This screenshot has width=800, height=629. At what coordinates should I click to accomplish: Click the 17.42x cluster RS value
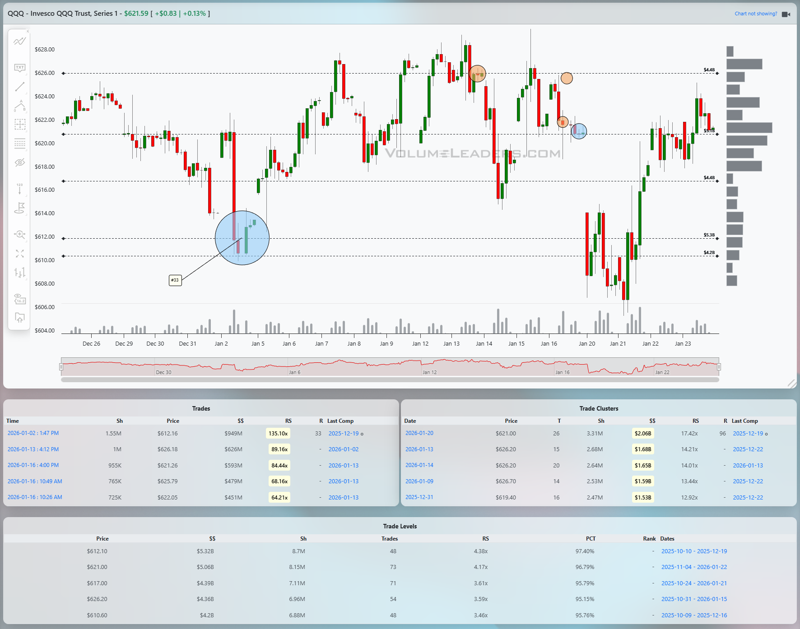pos(689,434)
